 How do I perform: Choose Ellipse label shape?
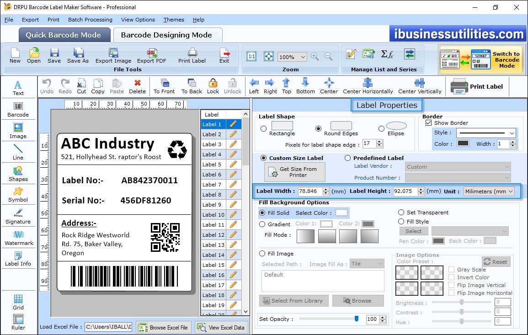click(x=381, y=128)
